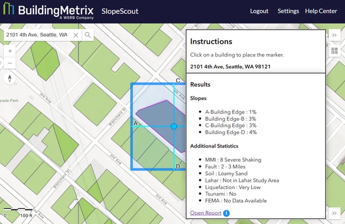345x224 pixels.
Task: Select "C-Building Edge : 3%" slope line
Action: (x=231, y=125)
